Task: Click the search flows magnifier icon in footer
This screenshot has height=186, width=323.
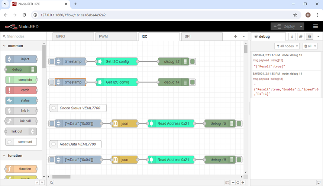Action: [52, 183]
